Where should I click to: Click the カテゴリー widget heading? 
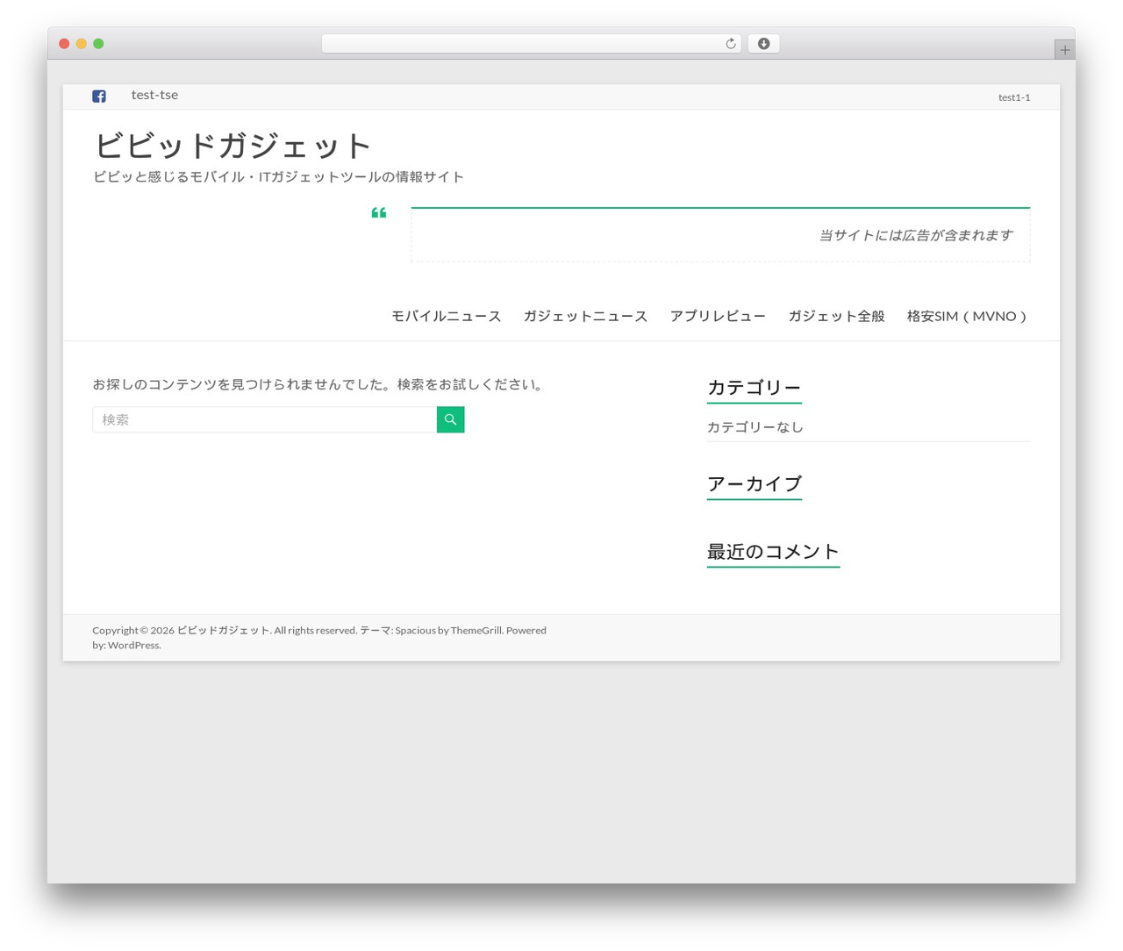754,388
